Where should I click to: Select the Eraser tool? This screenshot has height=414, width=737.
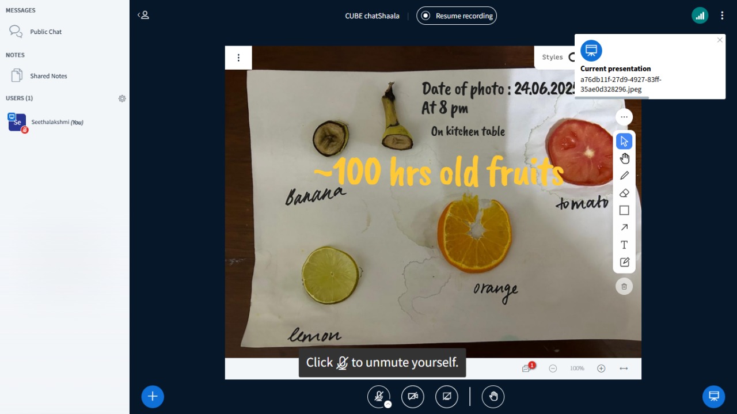(624, 193)
